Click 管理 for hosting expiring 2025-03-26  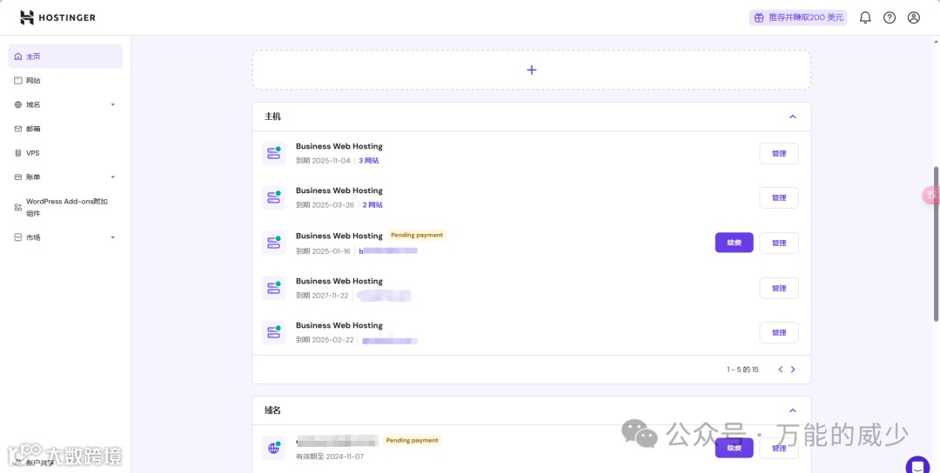pyautogui.click(x=779, y=197)
